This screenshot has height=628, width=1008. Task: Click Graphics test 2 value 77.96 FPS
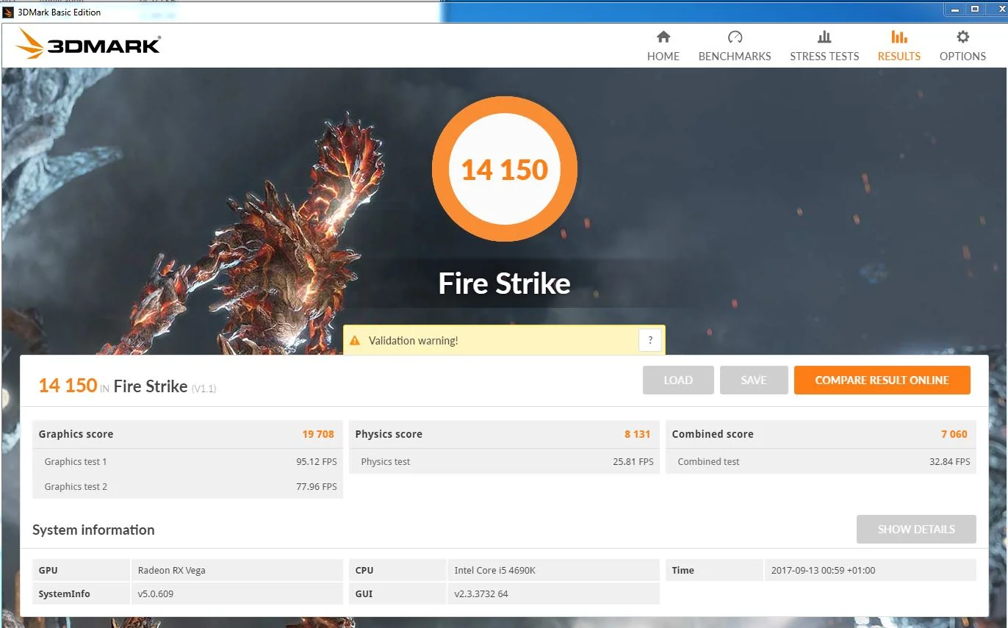(x=317, y=487)
